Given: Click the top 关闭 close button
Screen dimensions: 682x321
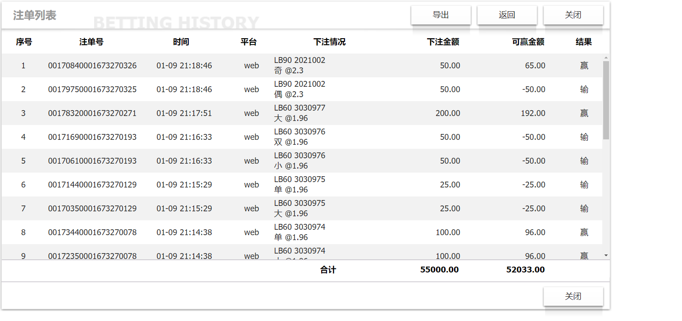Looking at the screenshot, I should 573,15.
